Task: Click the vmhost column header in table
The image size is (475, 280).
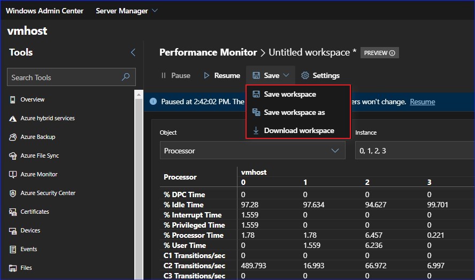Action: point(254,172)
